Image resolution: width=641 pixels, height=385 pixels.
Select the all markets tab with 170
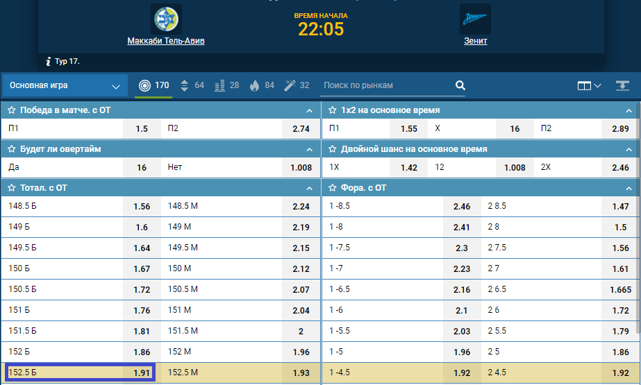click(153, 85)
